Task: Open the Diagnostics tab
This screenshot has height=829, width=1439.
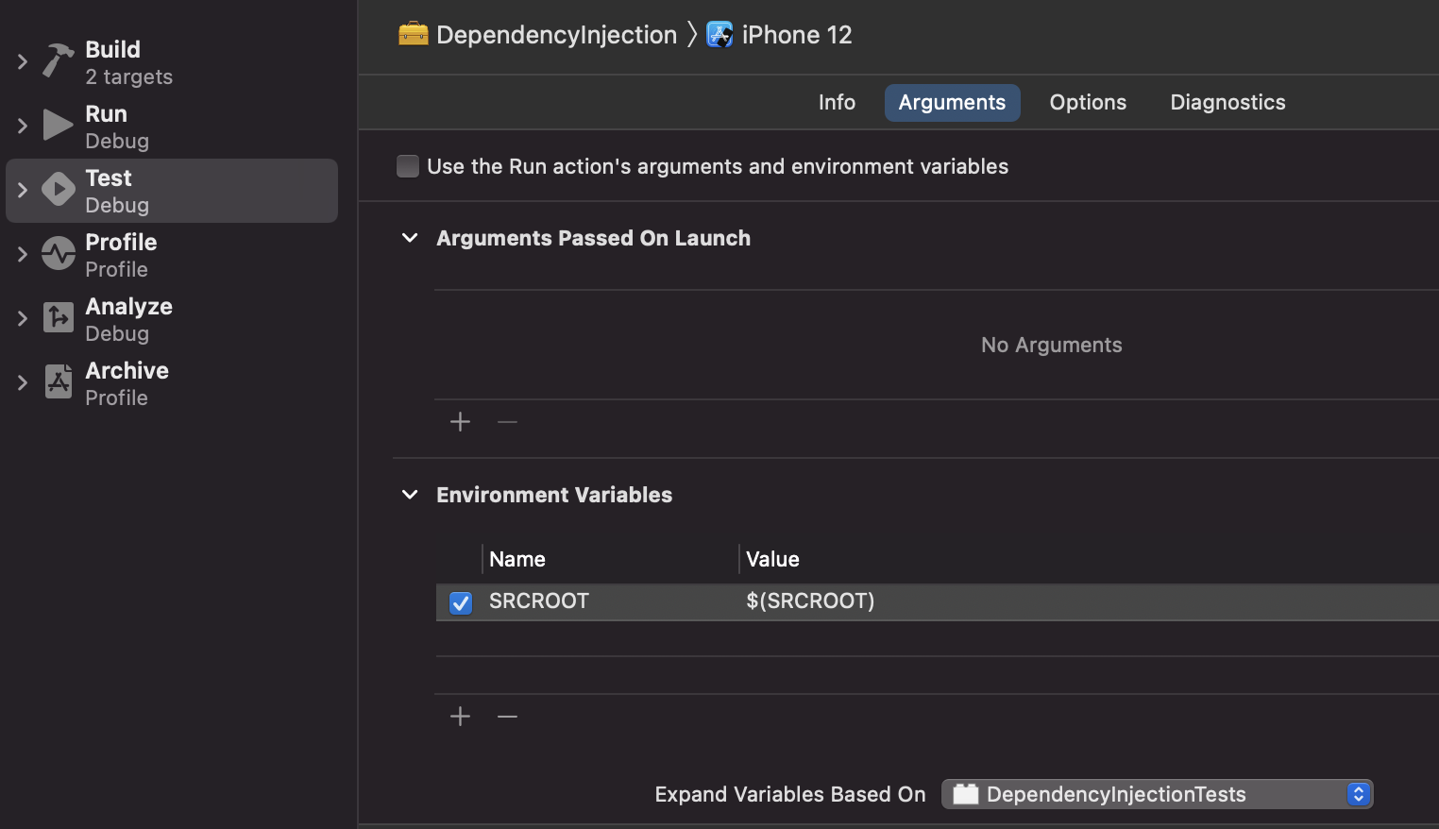Action: click(1227, 102)
